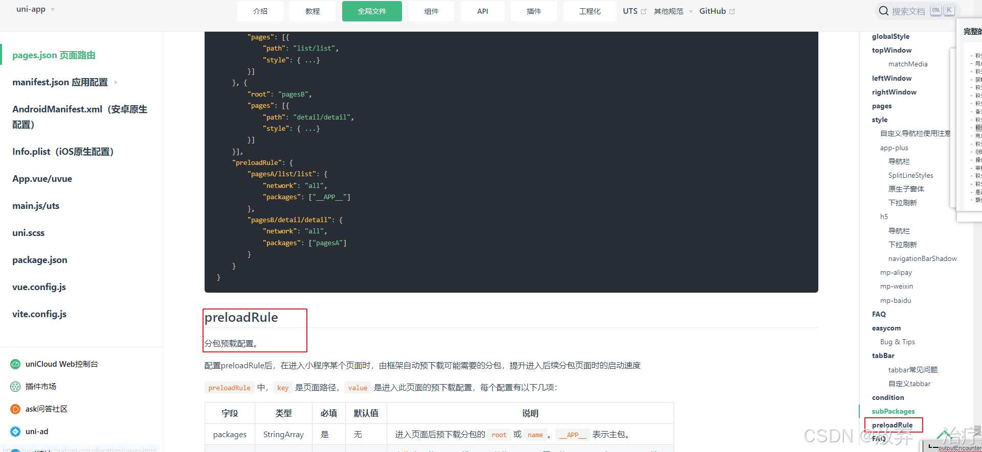Open the 插件 tab
The image size is (982, 452).
[x=534, y=11]
